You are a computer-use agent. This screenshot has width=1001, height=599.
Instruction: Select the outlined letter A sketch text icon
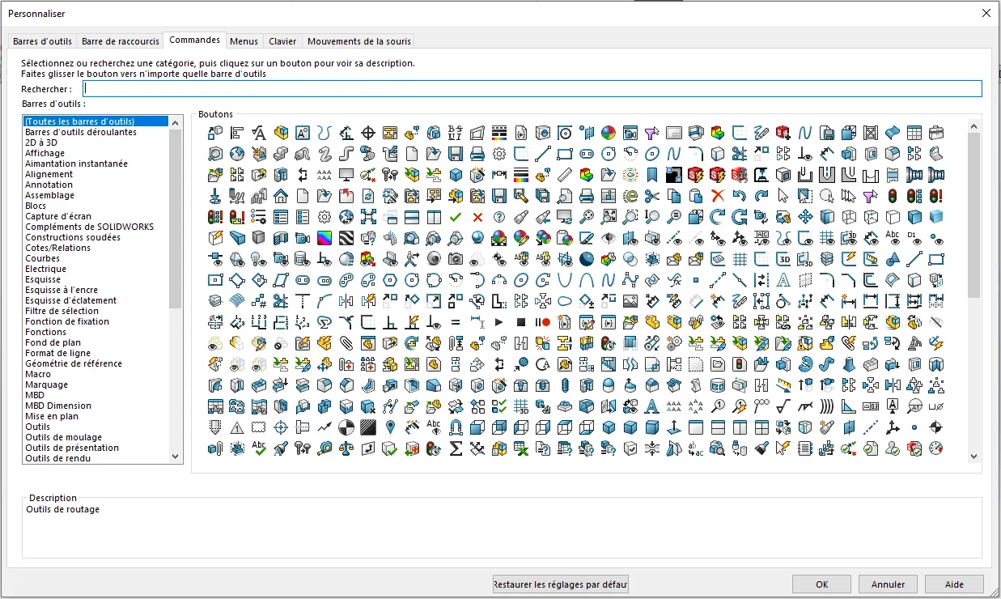[x=783, y=280]
